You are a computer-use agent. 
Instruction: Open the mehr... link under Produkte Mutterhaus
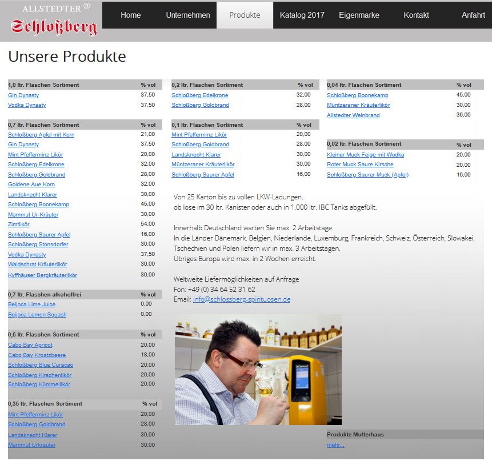pyautogui.click(x=335, y=445)
